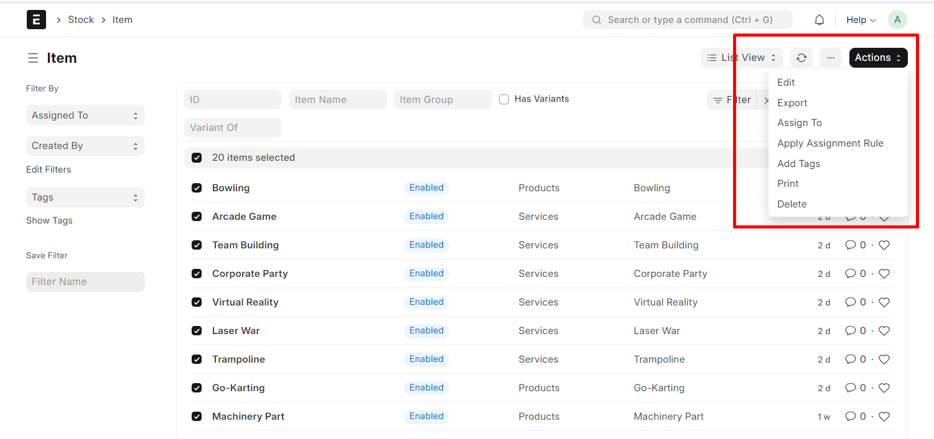
Task: Toggle the sidebar hamburger icon
Action: click(33, 58)
